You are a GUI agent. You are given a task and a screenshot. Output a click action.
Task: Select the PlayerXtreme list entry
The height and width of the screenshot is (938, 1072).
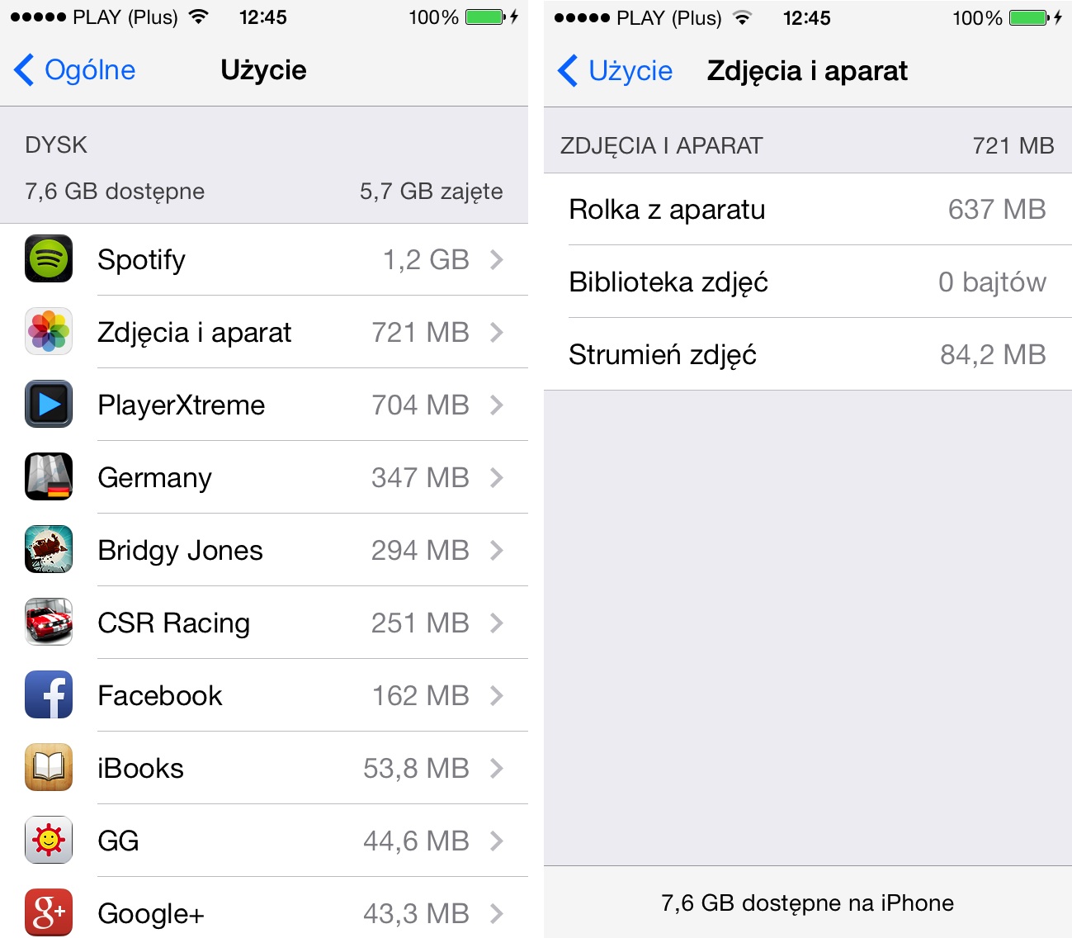[264, 405]
